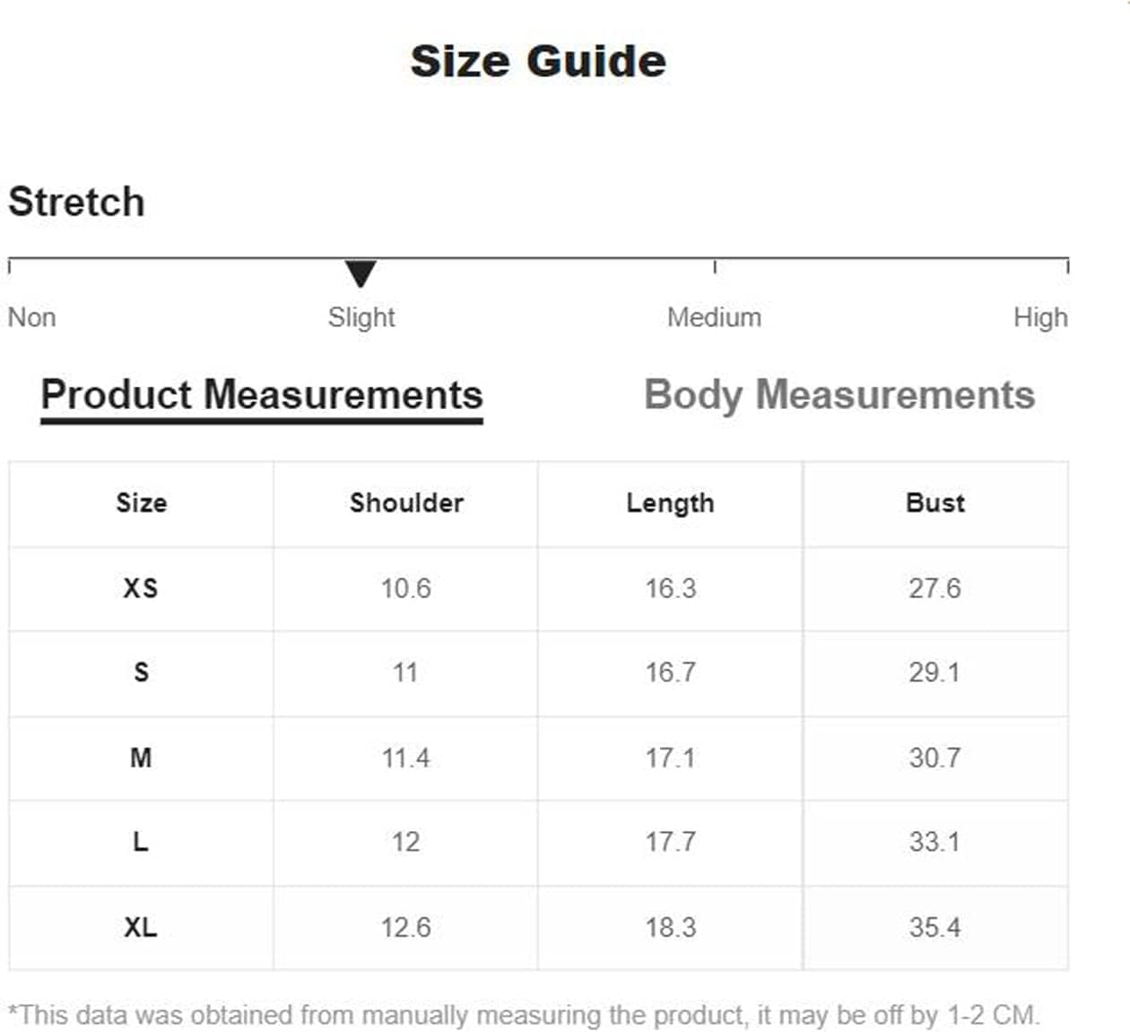Click the High stretch label
Image resolution: width=1130 pixels, height=1032 pixels.
coord(1040,317)
